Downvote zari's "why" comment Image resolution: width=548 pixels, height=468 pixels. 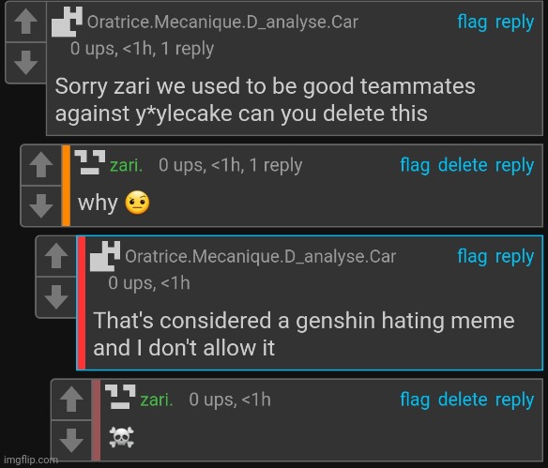pos(41,206)
